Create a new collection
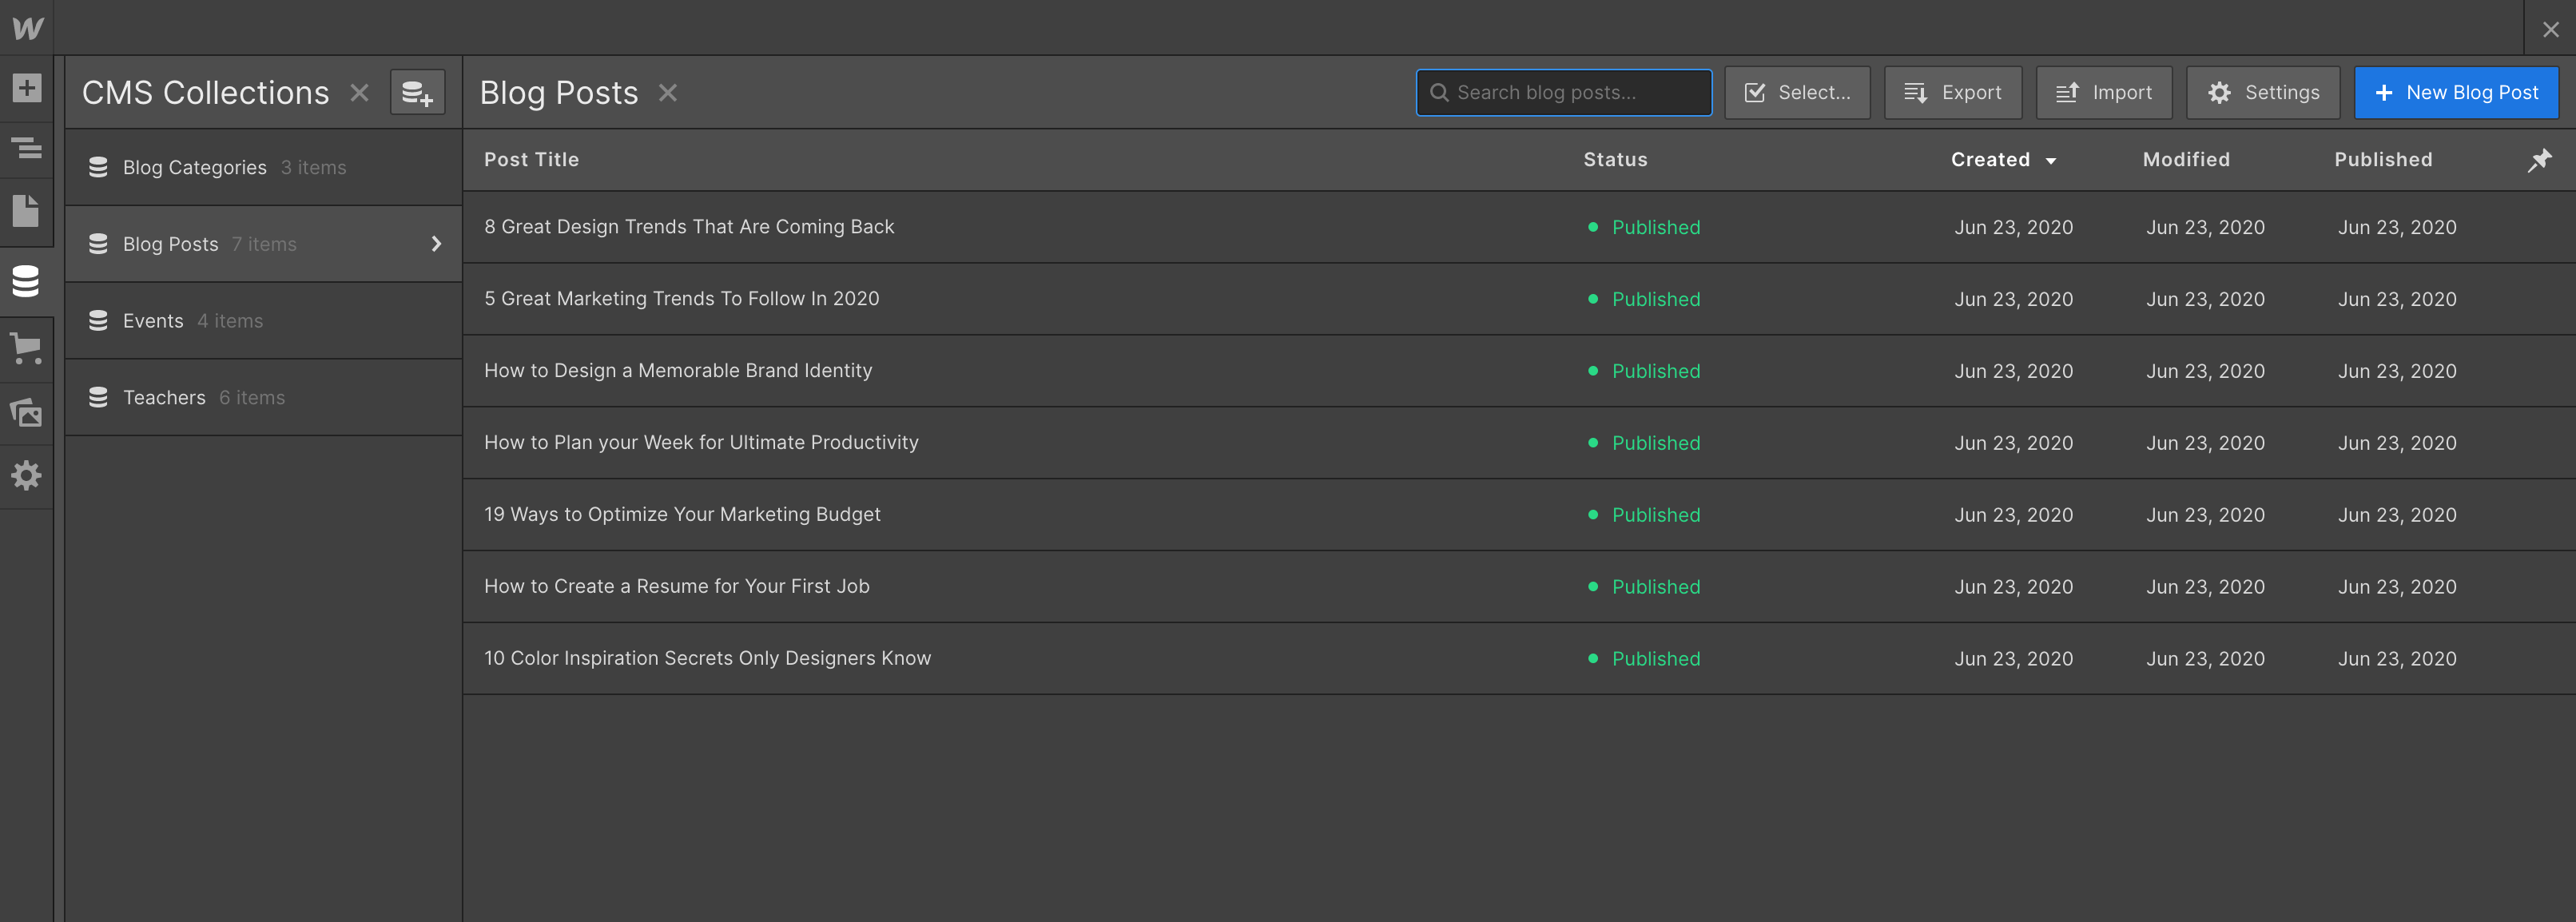 [417, 92]
